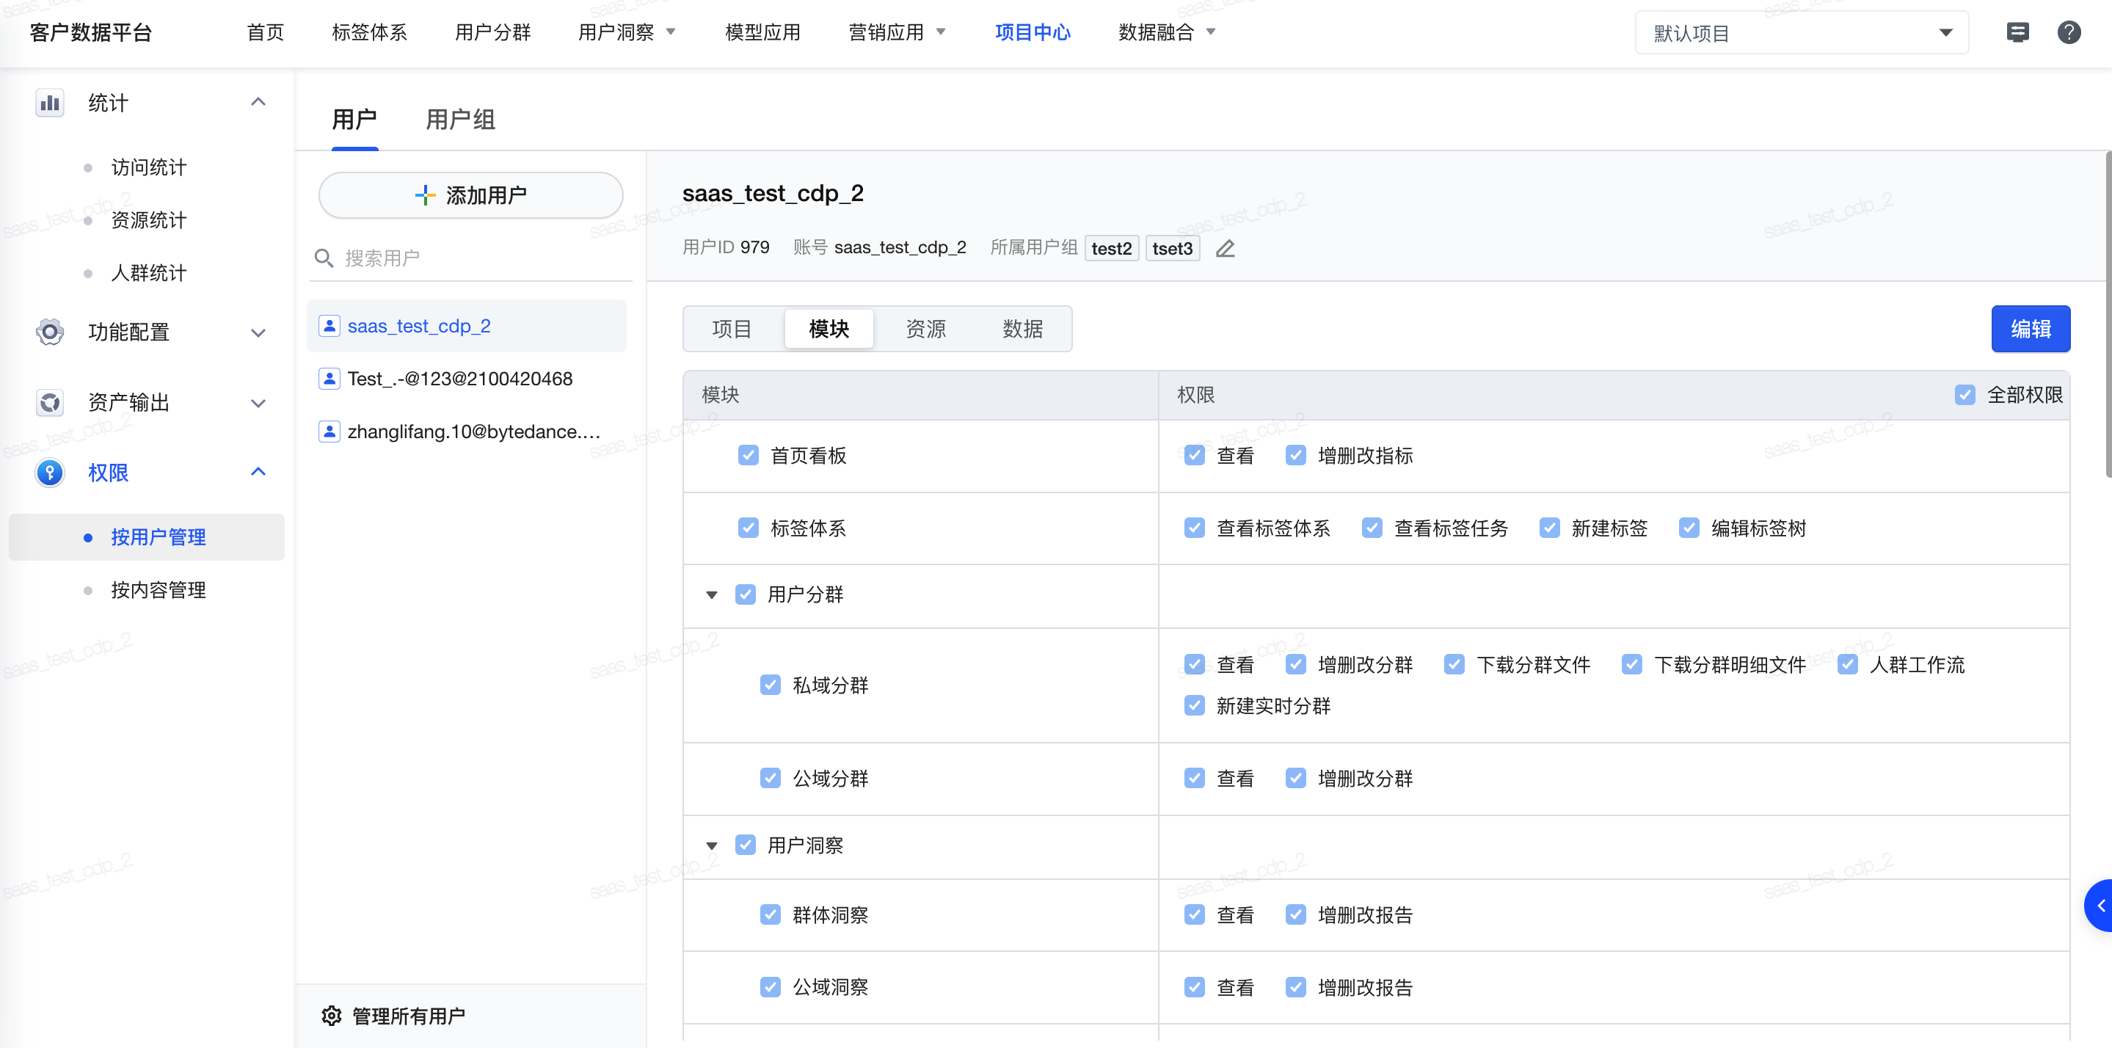Click the asset output icon in sidebar

pyautogui.click(x=50, y=403)
